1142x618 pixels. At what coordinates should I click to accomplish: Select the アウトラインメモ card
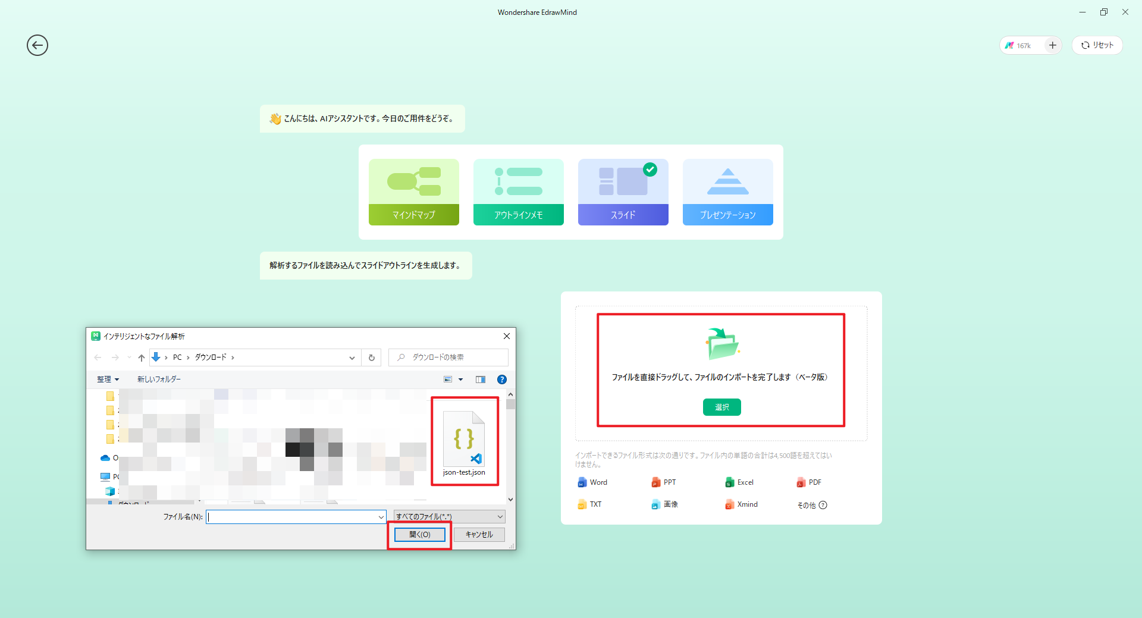click(x=519, y=192)
